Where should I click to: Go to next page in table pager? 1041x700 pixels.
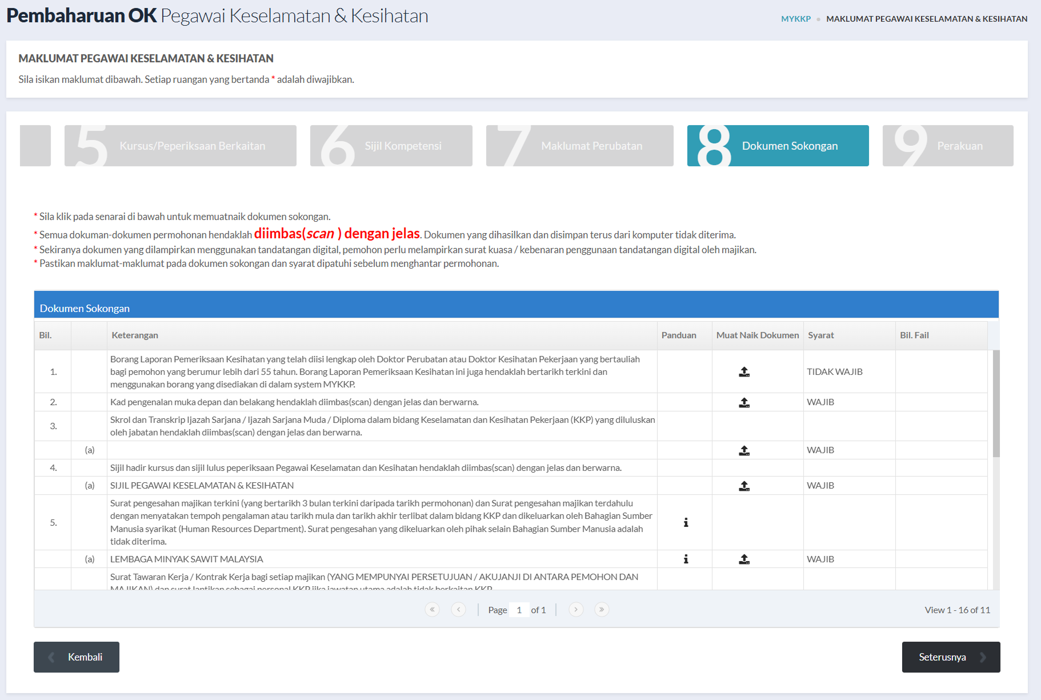click(576, 610)
